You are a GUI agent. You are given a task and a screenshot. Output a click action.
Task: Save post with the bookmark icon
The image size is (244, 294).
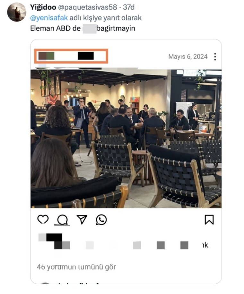click(x=209, y=220)
